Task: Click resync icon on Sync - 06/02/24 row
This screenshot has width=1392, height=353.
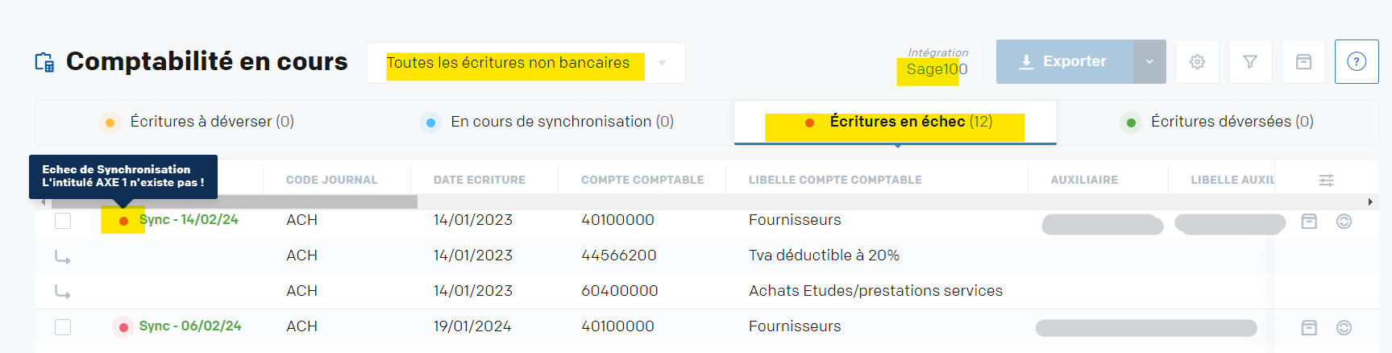Action: pyautogui.click(x=1344, y=327)
